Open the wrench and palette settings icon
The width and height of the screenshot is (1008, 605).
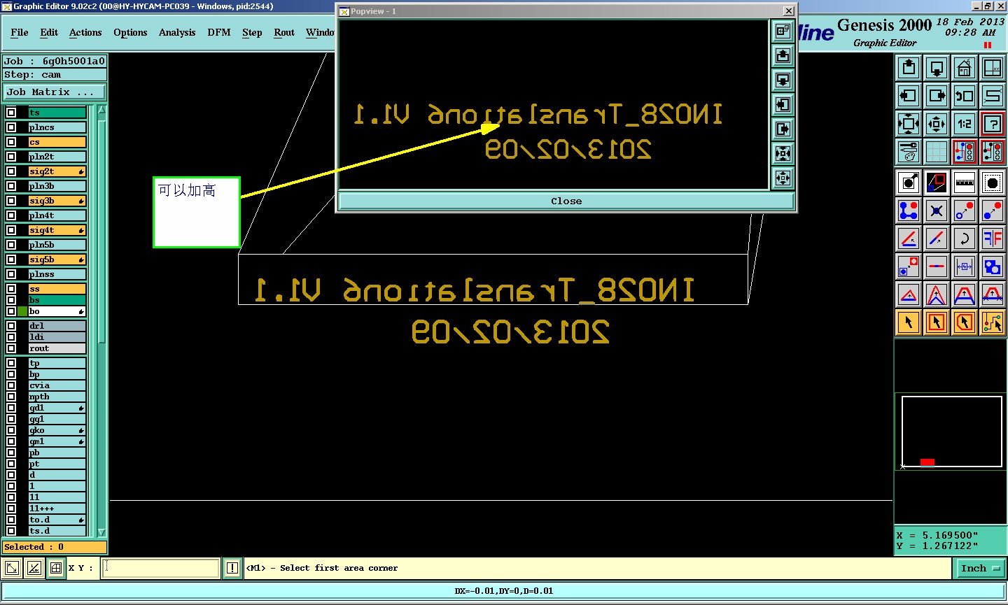coord(909,152)
